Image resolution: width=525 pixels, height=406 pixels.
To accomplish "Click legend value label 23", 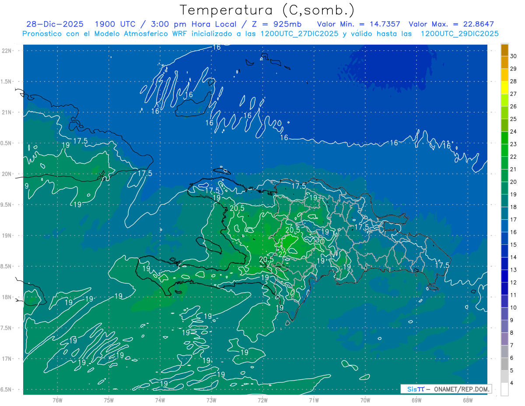I will pos(514,144).
